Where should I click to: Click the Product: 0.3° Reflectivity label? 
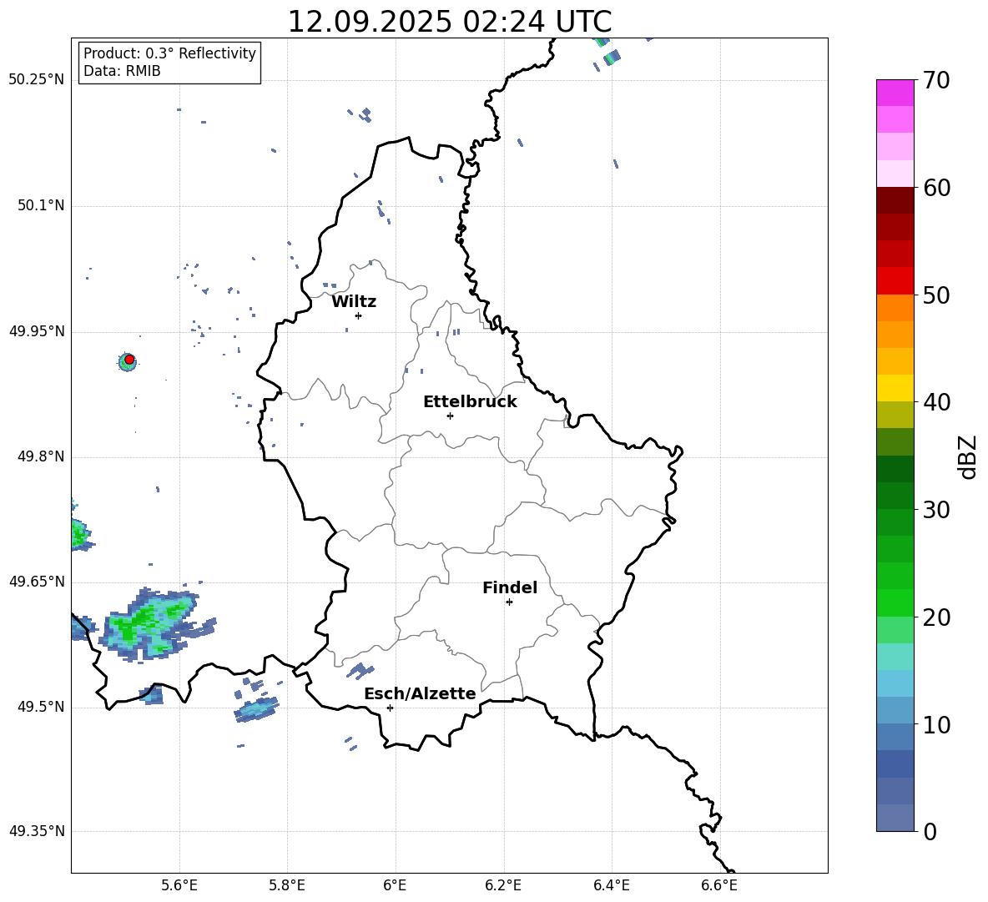[x=169, y=53]
